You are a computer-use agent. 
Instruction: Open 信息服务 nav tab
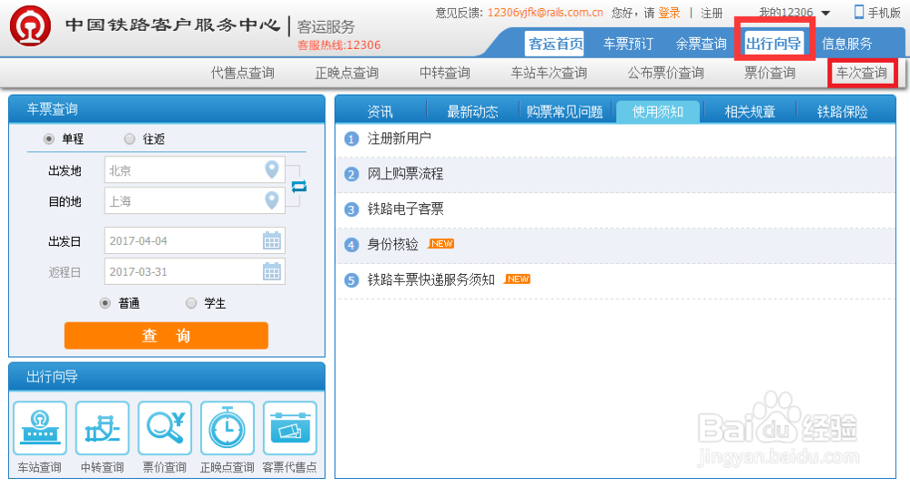pos(846,44)
